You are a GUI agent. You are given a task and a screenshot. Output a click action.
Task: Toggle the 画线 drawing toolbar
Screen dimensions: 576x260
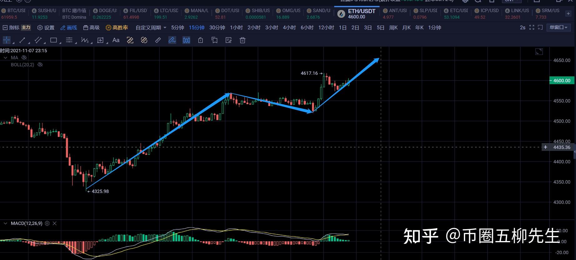pos(69,27)
